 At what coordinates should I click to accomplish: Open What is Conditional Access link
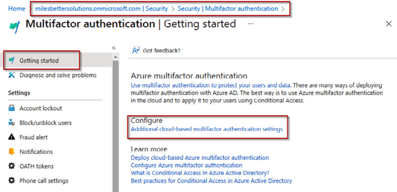click(200, 173)
